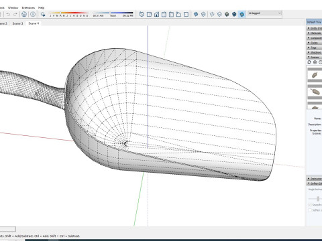Select Wireframe face style icon
This screenshot has width=322, height=241.
pyautogui.click(x=212, y=15)
